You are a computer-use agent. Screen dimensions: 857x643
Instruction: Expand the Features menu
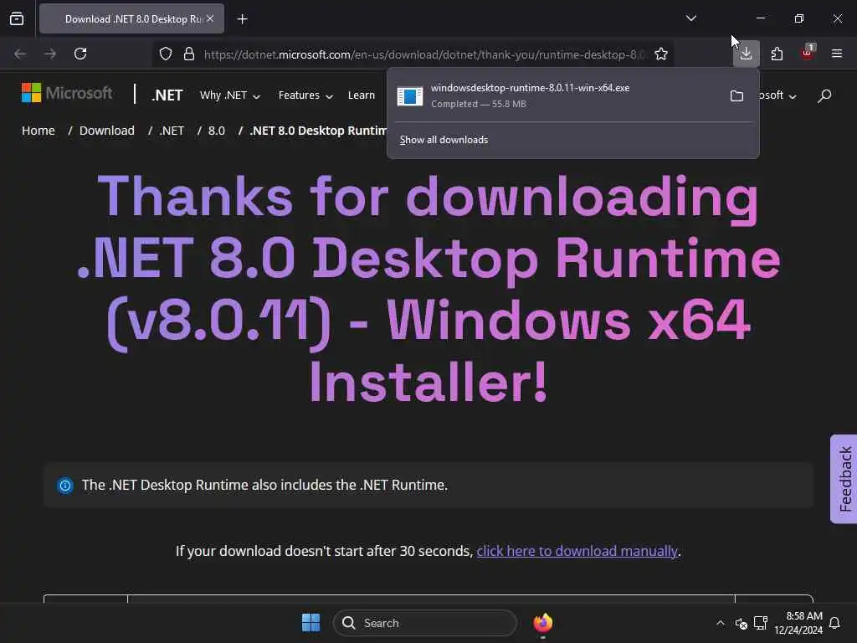click(305, 95)
